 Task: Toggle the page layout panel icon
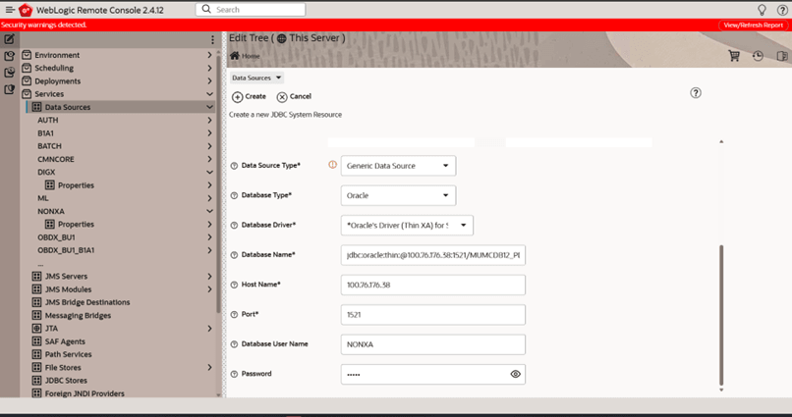(x=782, y=56)
